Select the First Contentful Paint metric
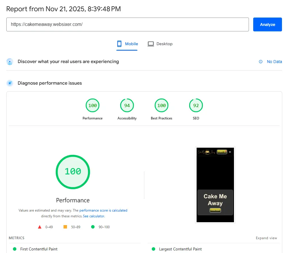Image resolution: width=288 pixels, height=253 pixels. [39, 249]
